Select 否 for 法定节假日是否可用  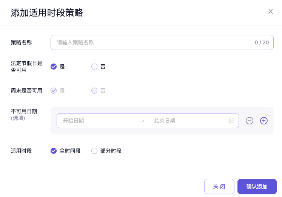(94, 67)
